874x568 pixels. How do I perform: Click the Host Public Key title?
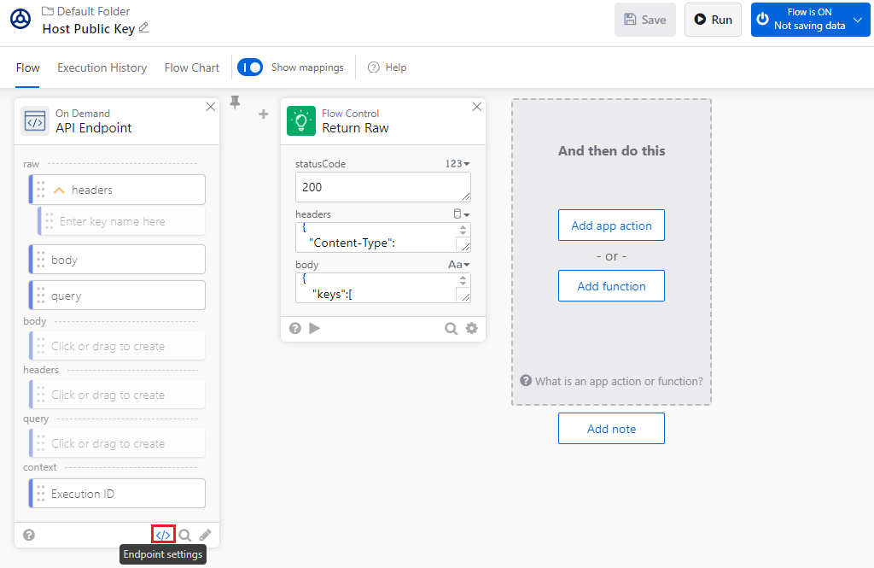click(89, 28)
